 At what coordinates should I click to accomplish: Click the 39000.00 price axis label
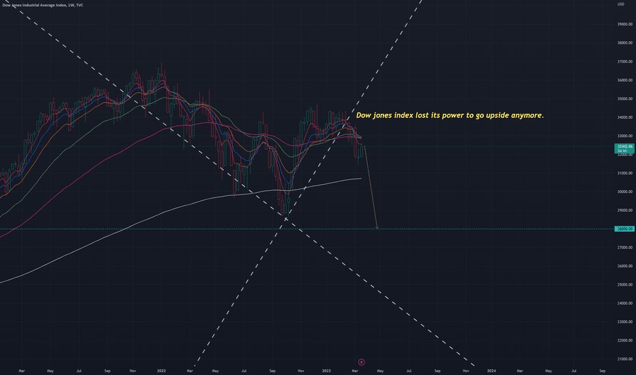[624, 25]
